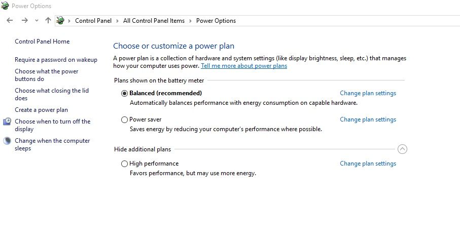The width and height of the screenshot is (460, 243).
Task: Open the recent locations dropdown arrow
Action: (x=37, y=21)
